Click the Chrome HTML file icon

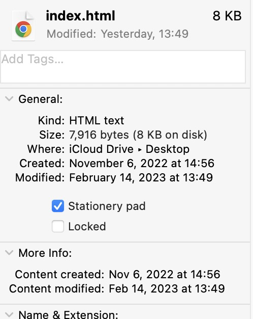23,26
